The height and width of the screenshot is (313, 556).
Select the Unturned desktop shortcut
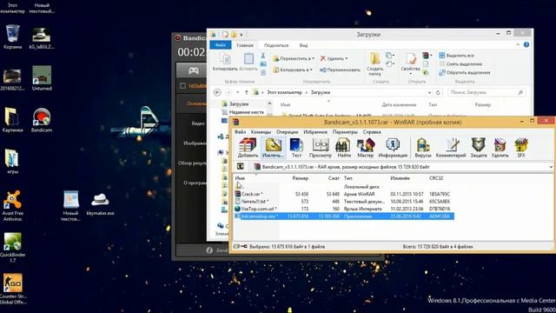pos(42,78)
